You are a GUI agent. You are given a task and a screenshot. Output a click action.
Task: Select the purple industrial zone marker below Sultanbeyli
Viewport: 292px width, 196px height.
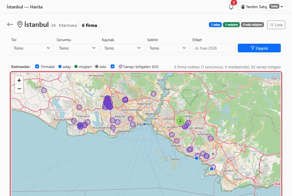coord(211,138)
